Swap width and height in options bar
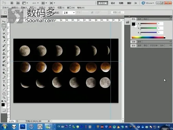173x130 pixels. tap(92, 13)
